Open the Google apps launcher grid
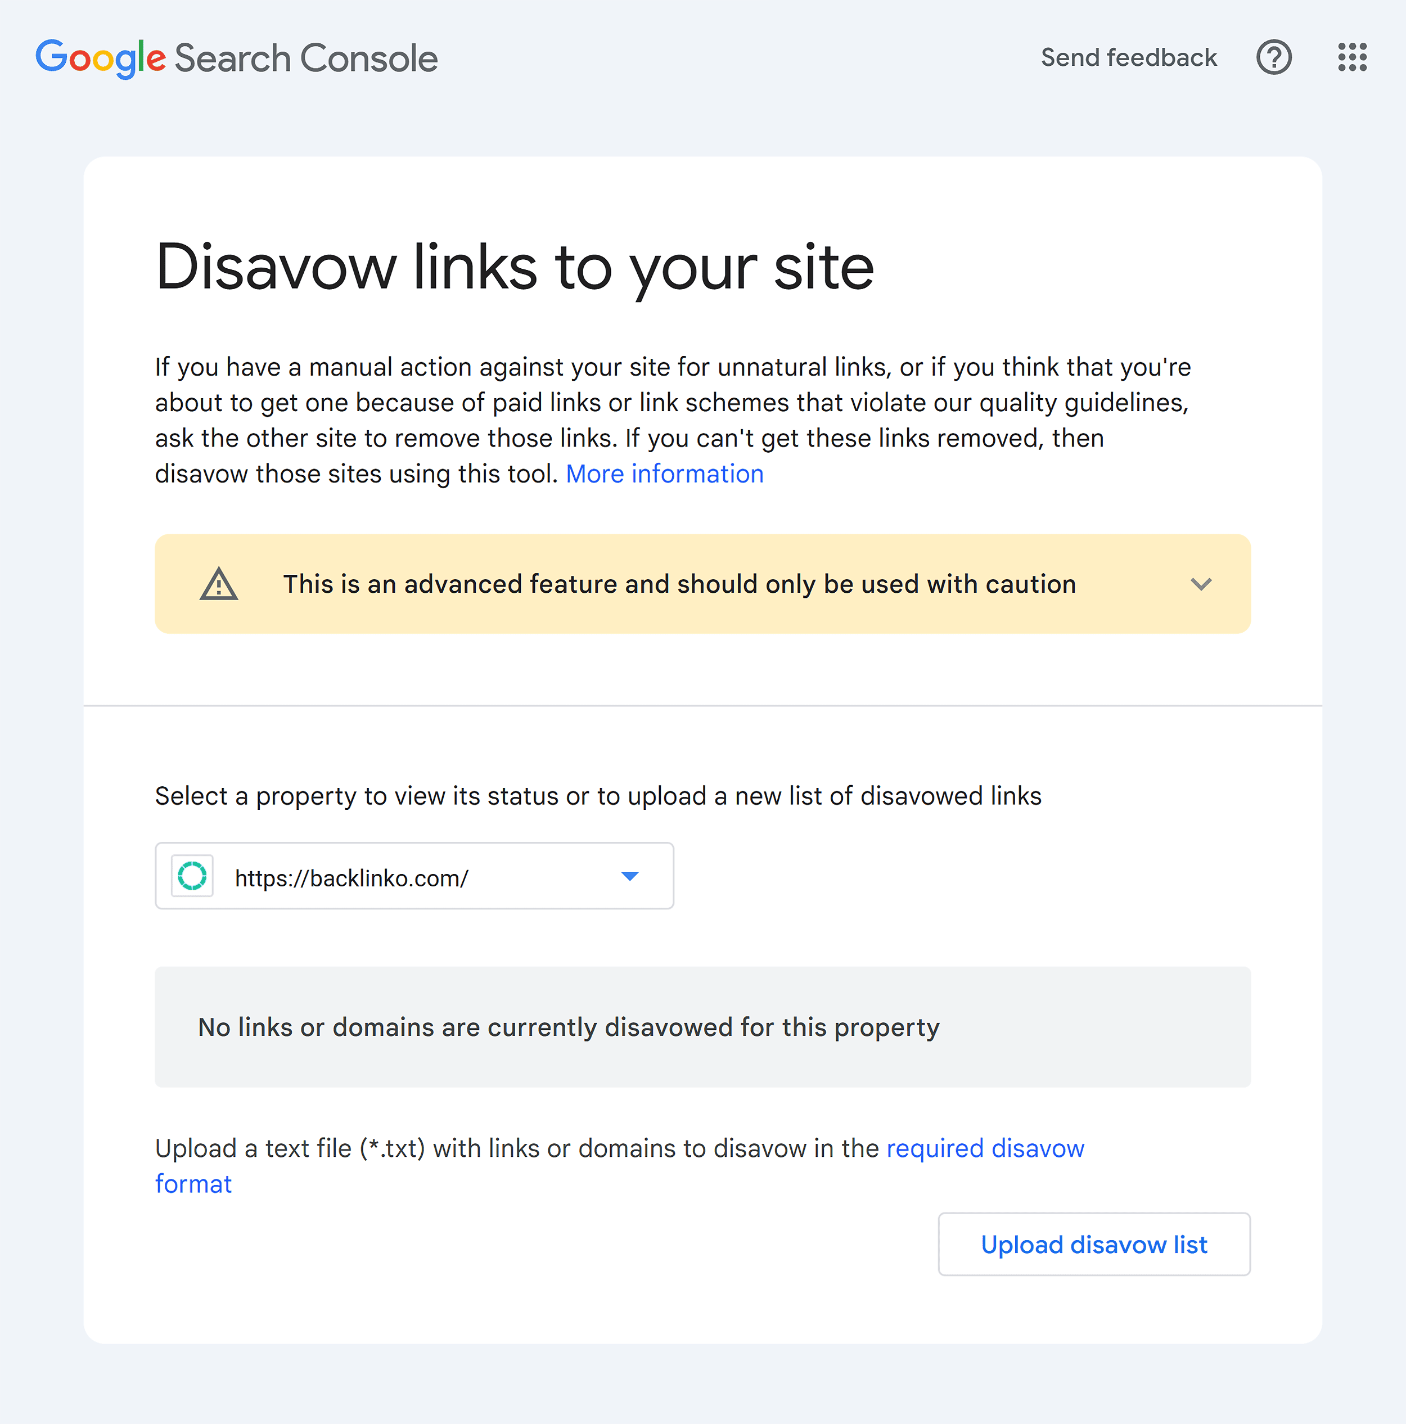The width and height of the screenshot is (1406, 1424). pyautogui.click(x=1352, y=57)
